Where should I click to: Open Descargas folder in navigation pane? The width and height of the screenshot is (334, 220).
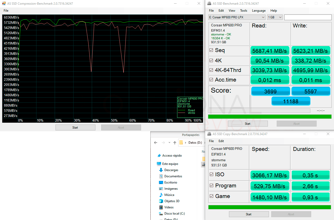click(x=171, y=170)
